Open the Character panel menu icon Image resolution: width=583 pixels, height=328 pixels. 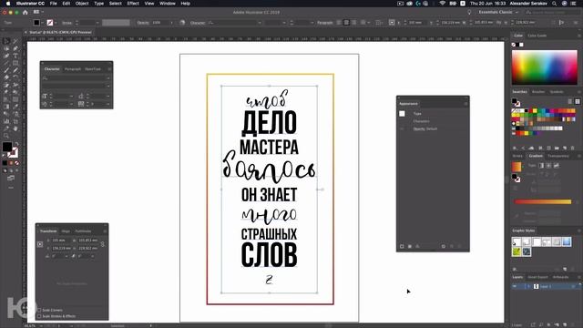pos(109,69)
